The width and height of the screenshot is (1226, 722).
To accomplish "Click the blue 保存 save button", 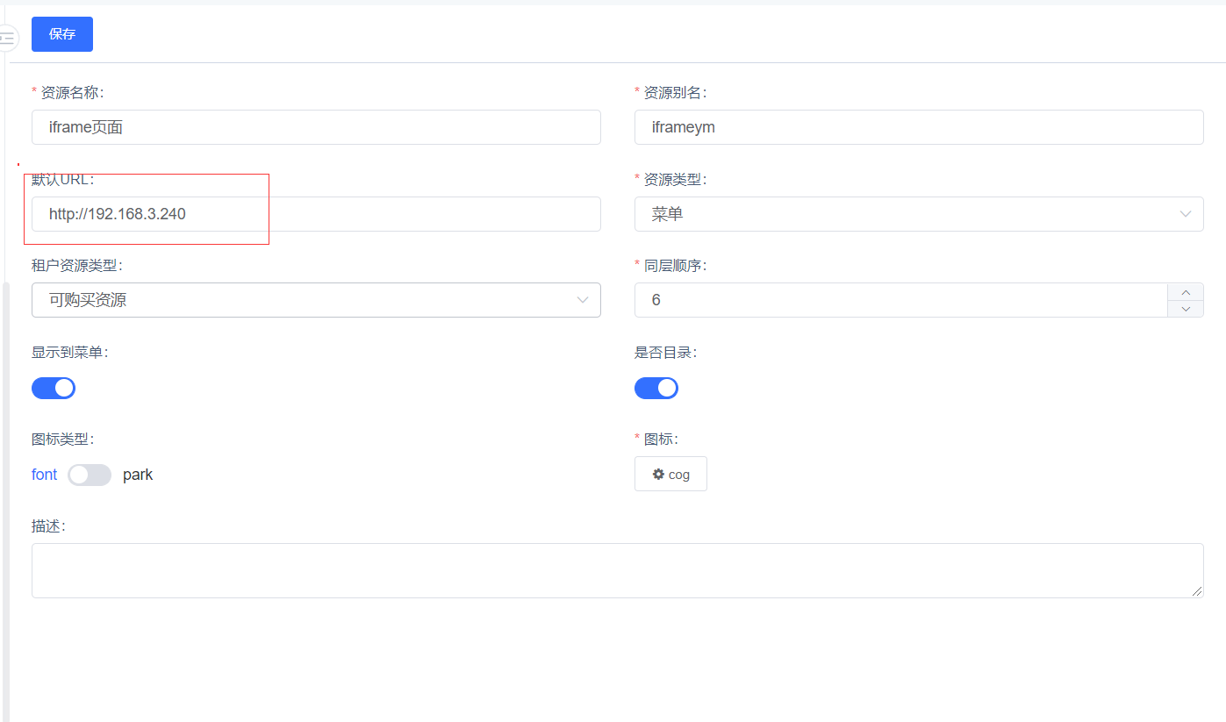I will pyautogui.click(x=61, y=34).
